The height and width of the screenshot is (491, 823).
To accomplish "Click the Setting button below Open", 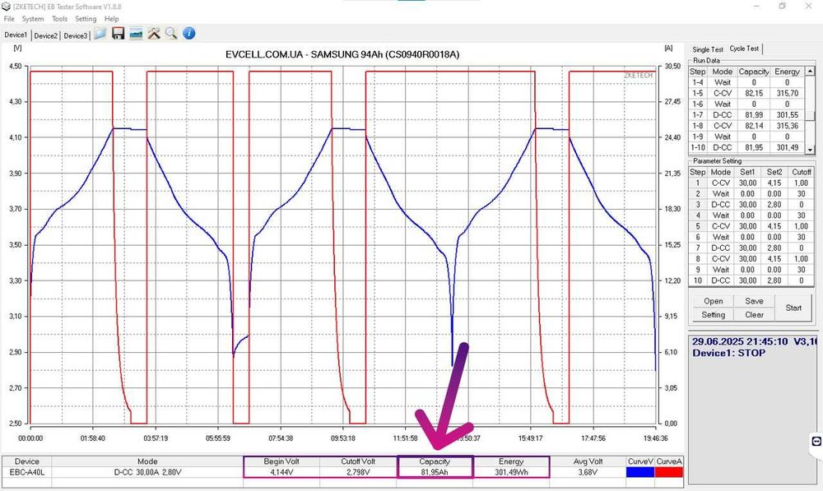I will 714,315.
